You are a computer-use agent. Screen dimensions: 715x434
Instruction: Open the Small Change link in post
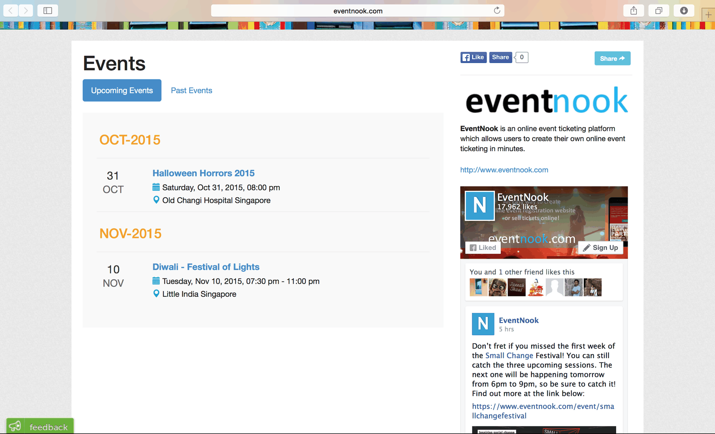click(x=509, y=355)
